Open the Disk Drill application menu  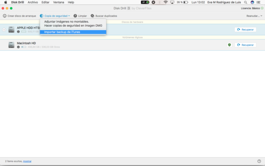(x=17, y=2)
